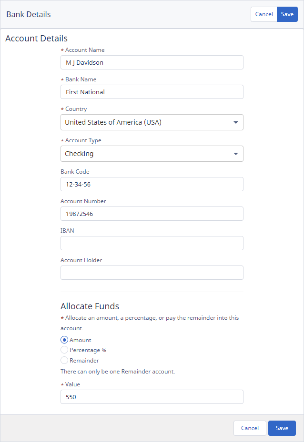Image resolution: width=304 pixels, height=442 pixels.
Task: Click the Account Type dropdown arrow icon
Action: point(235,154)
